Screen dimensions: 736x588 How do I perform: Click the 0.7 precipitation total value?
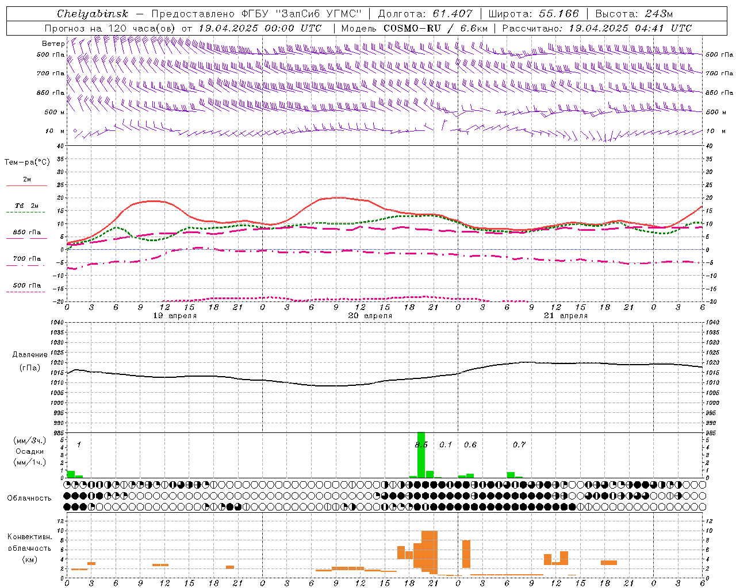pyautogui.click(x=519, y=445)
